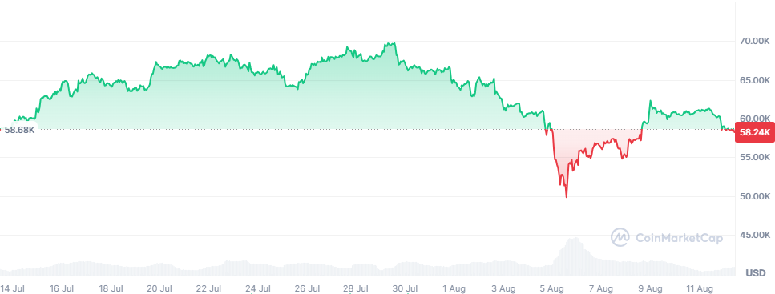Click the USD currency label
Image resolution: width=775 pixels, height=294 pixels.
coord(755,272)
